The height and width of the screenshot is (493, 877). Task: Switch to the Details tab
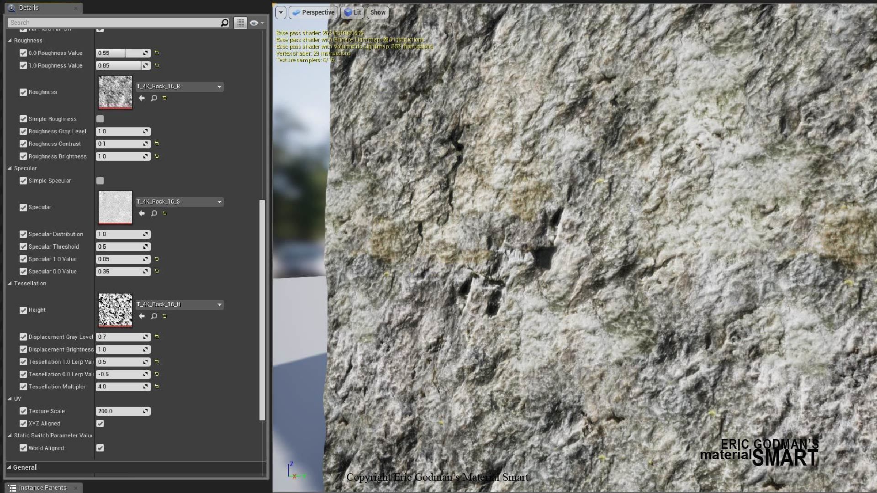coord(43,8)
